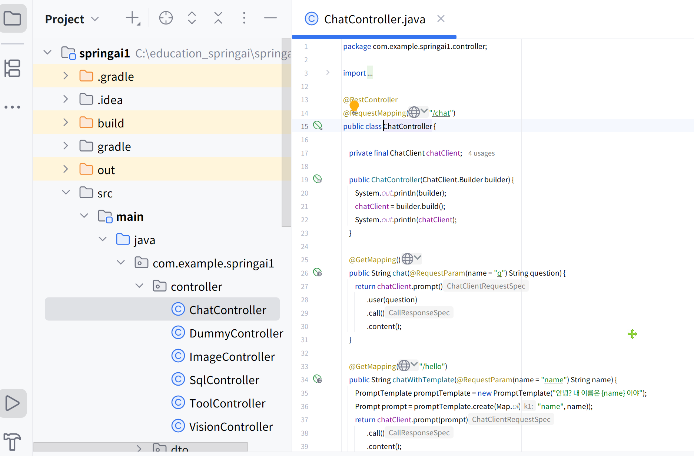Click the intention lightbulb near @RestController
Viewport: 694px width, 456px height.
pyautogui.click(x=354, y=106)
